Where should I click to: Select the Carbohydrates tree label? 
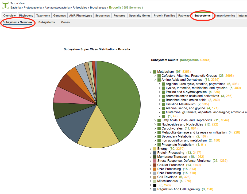coord(172,128)
